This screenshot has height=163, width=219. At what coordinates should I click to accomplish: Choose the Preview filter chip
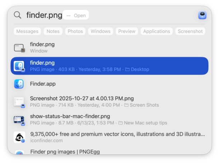[127, 31]
